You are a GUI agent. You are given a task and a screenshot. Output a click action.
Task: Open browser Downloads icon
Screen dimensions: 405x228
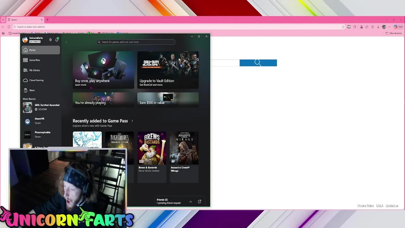pyautogui.click(x=378, y=27)
